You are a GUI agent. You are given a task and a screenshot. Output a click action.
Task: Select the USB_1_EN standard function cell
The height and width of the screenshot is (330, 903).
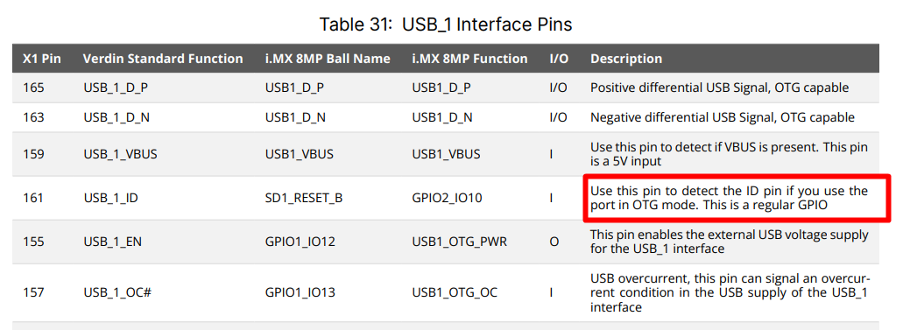112,242
